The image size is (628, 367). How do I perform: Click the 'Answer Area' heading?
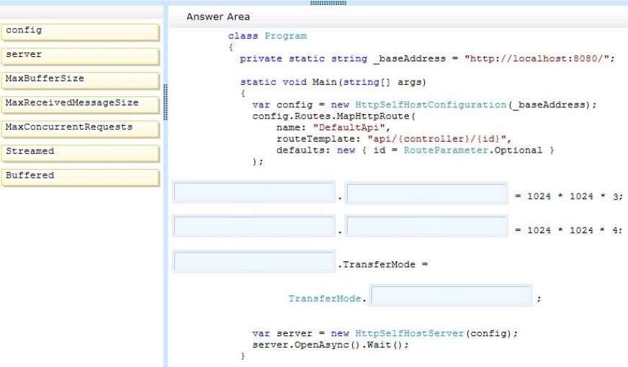(218, 17)
